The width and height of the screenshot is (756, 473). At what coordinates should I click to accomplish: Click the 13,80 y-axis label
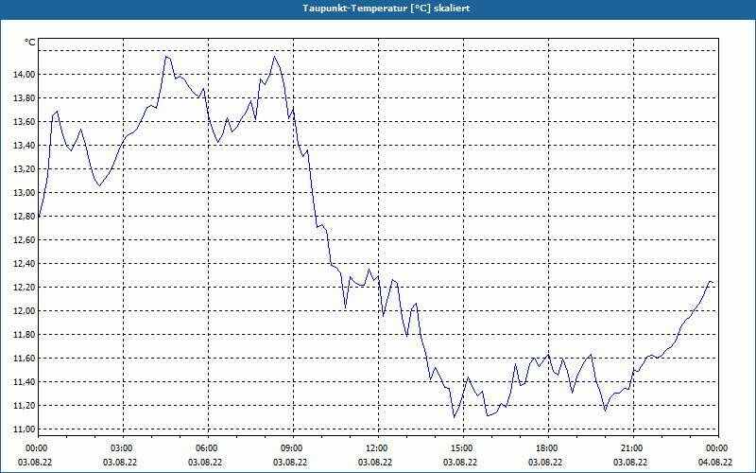pos(26,98)
